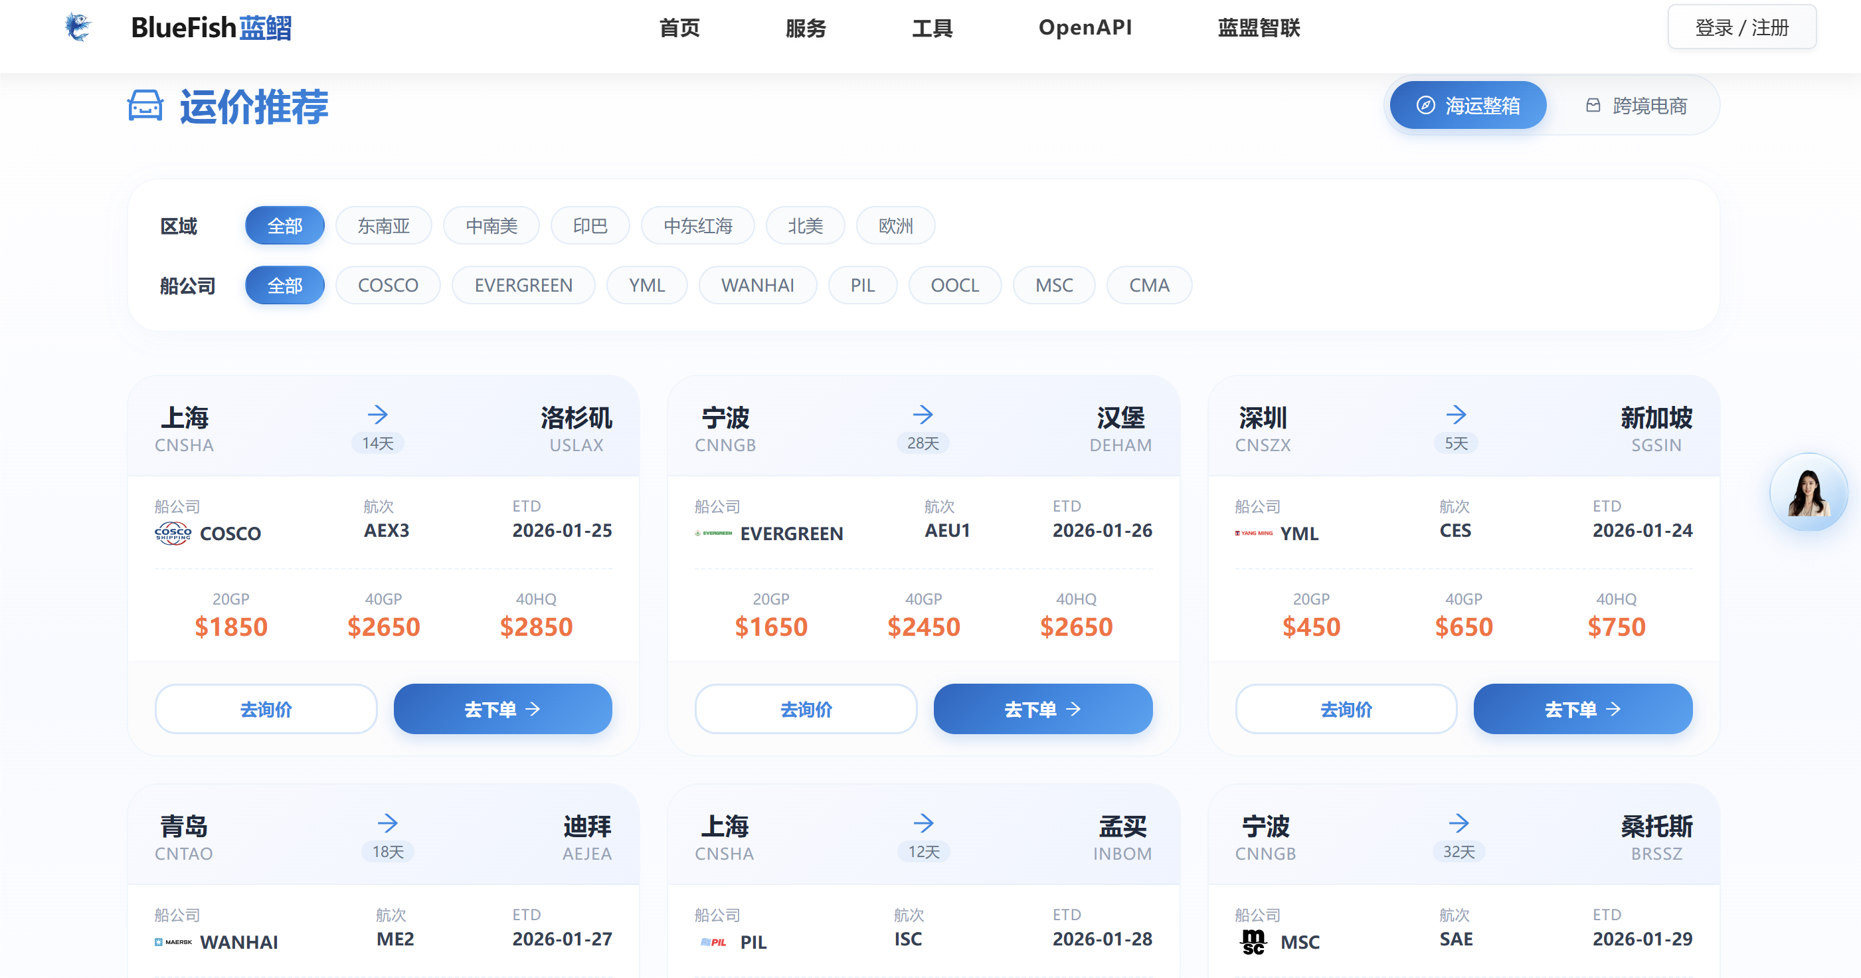Click the COSCO Shipping logo icon
Screen dimensions: 1861x978
[x=173, y=534]
